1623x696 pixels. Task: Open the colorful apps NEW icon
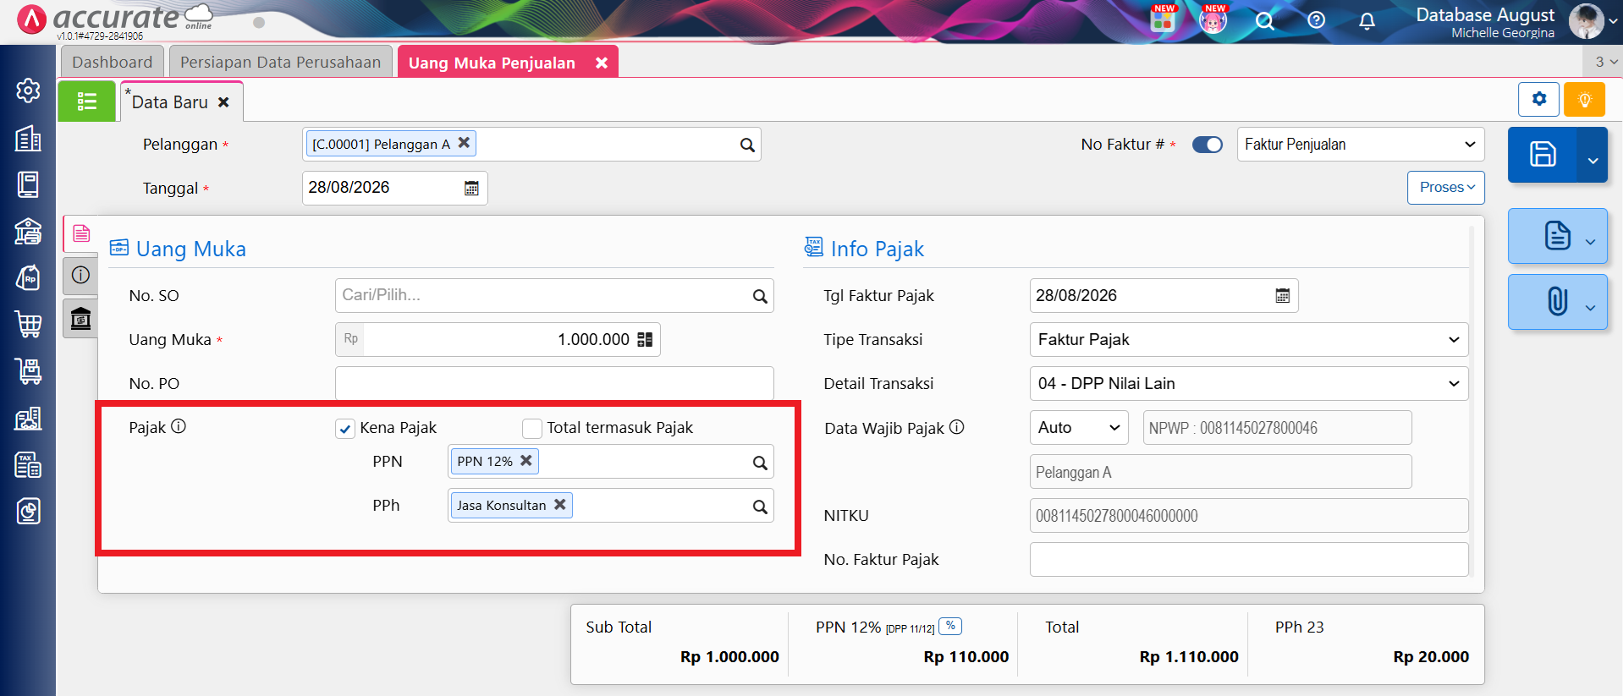click(1164, 19)
